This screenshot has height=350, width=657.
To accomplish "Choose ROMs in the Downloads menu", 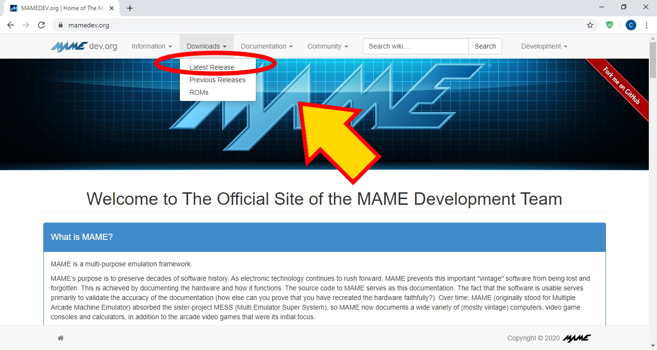I will [217, 92].
